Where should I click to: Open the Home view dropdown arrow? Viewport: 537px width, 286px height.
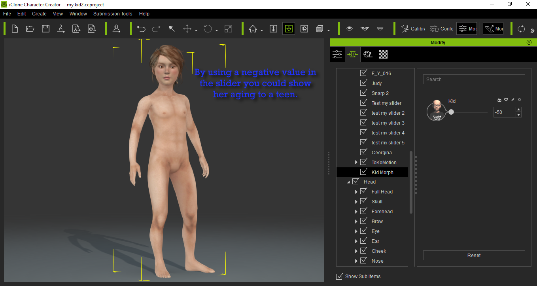(262, 30)
